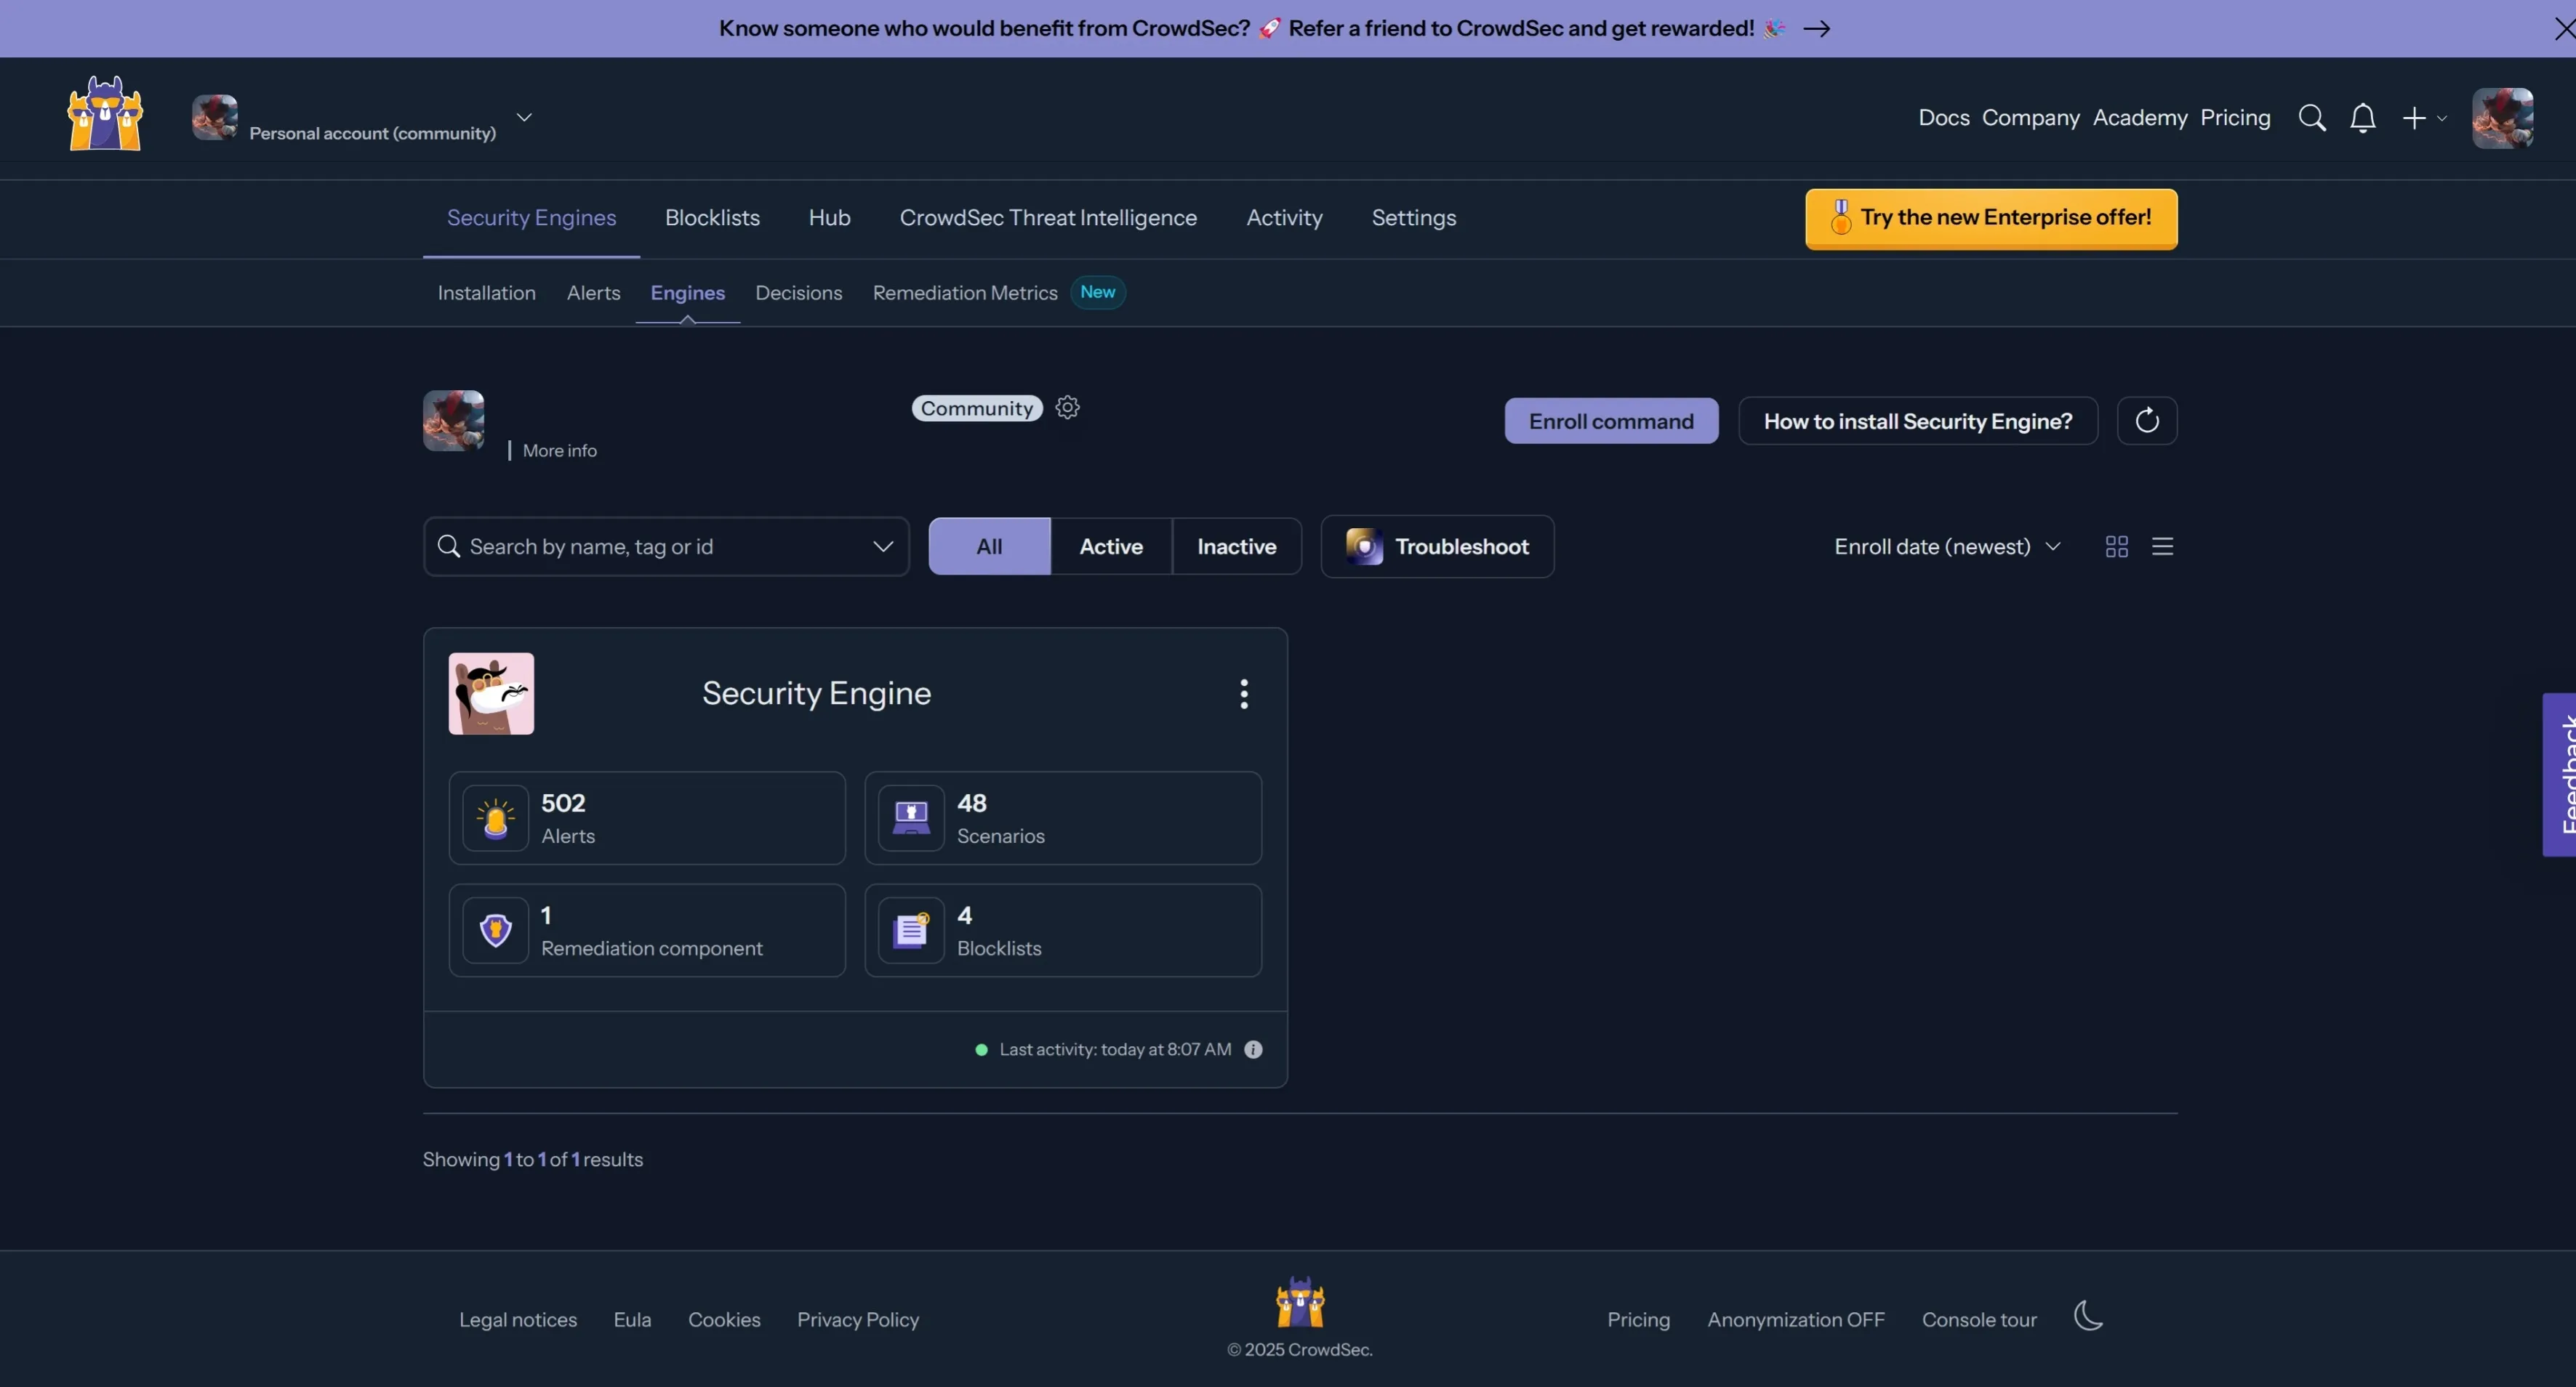Expand the search field dropdown chevron
Viewport: 2576px width, 1387px height.
(x=882, y=546)
